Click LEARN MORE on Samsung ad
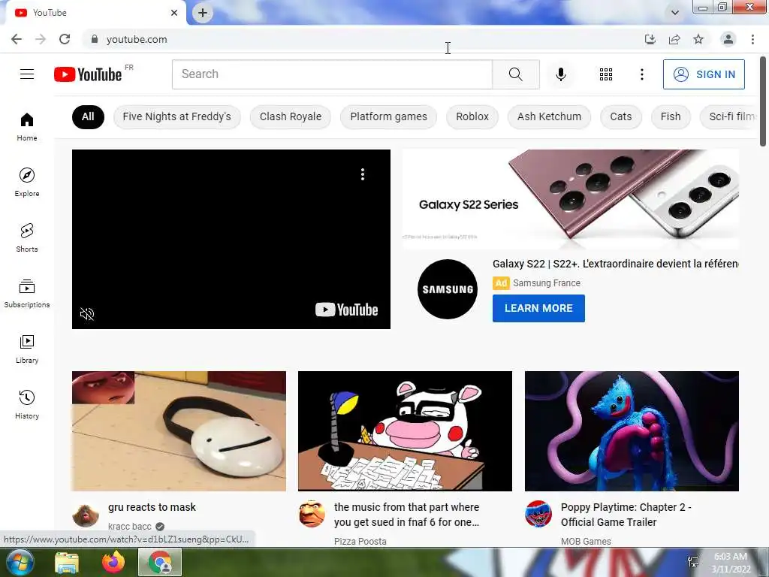The image size is (769, 577). coord(538,308)
